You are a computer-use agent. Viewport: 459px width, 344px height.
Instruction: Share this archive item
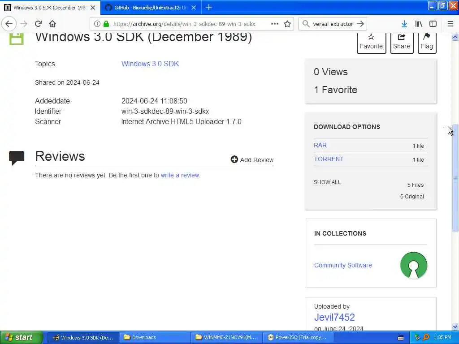click(402, 43)
